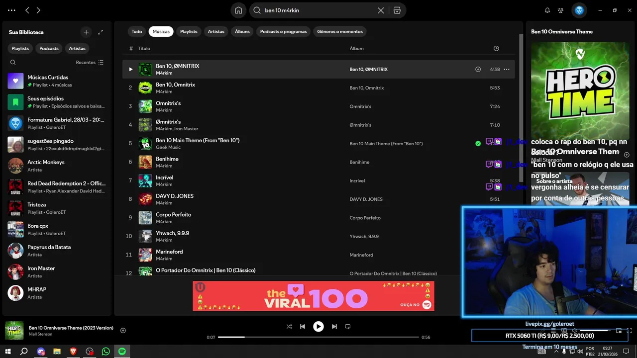This screenshot has height=358, width=637.
Task: Open more options for Ben 10, ØMNITRIX
Action: click(x=507, y=69)
